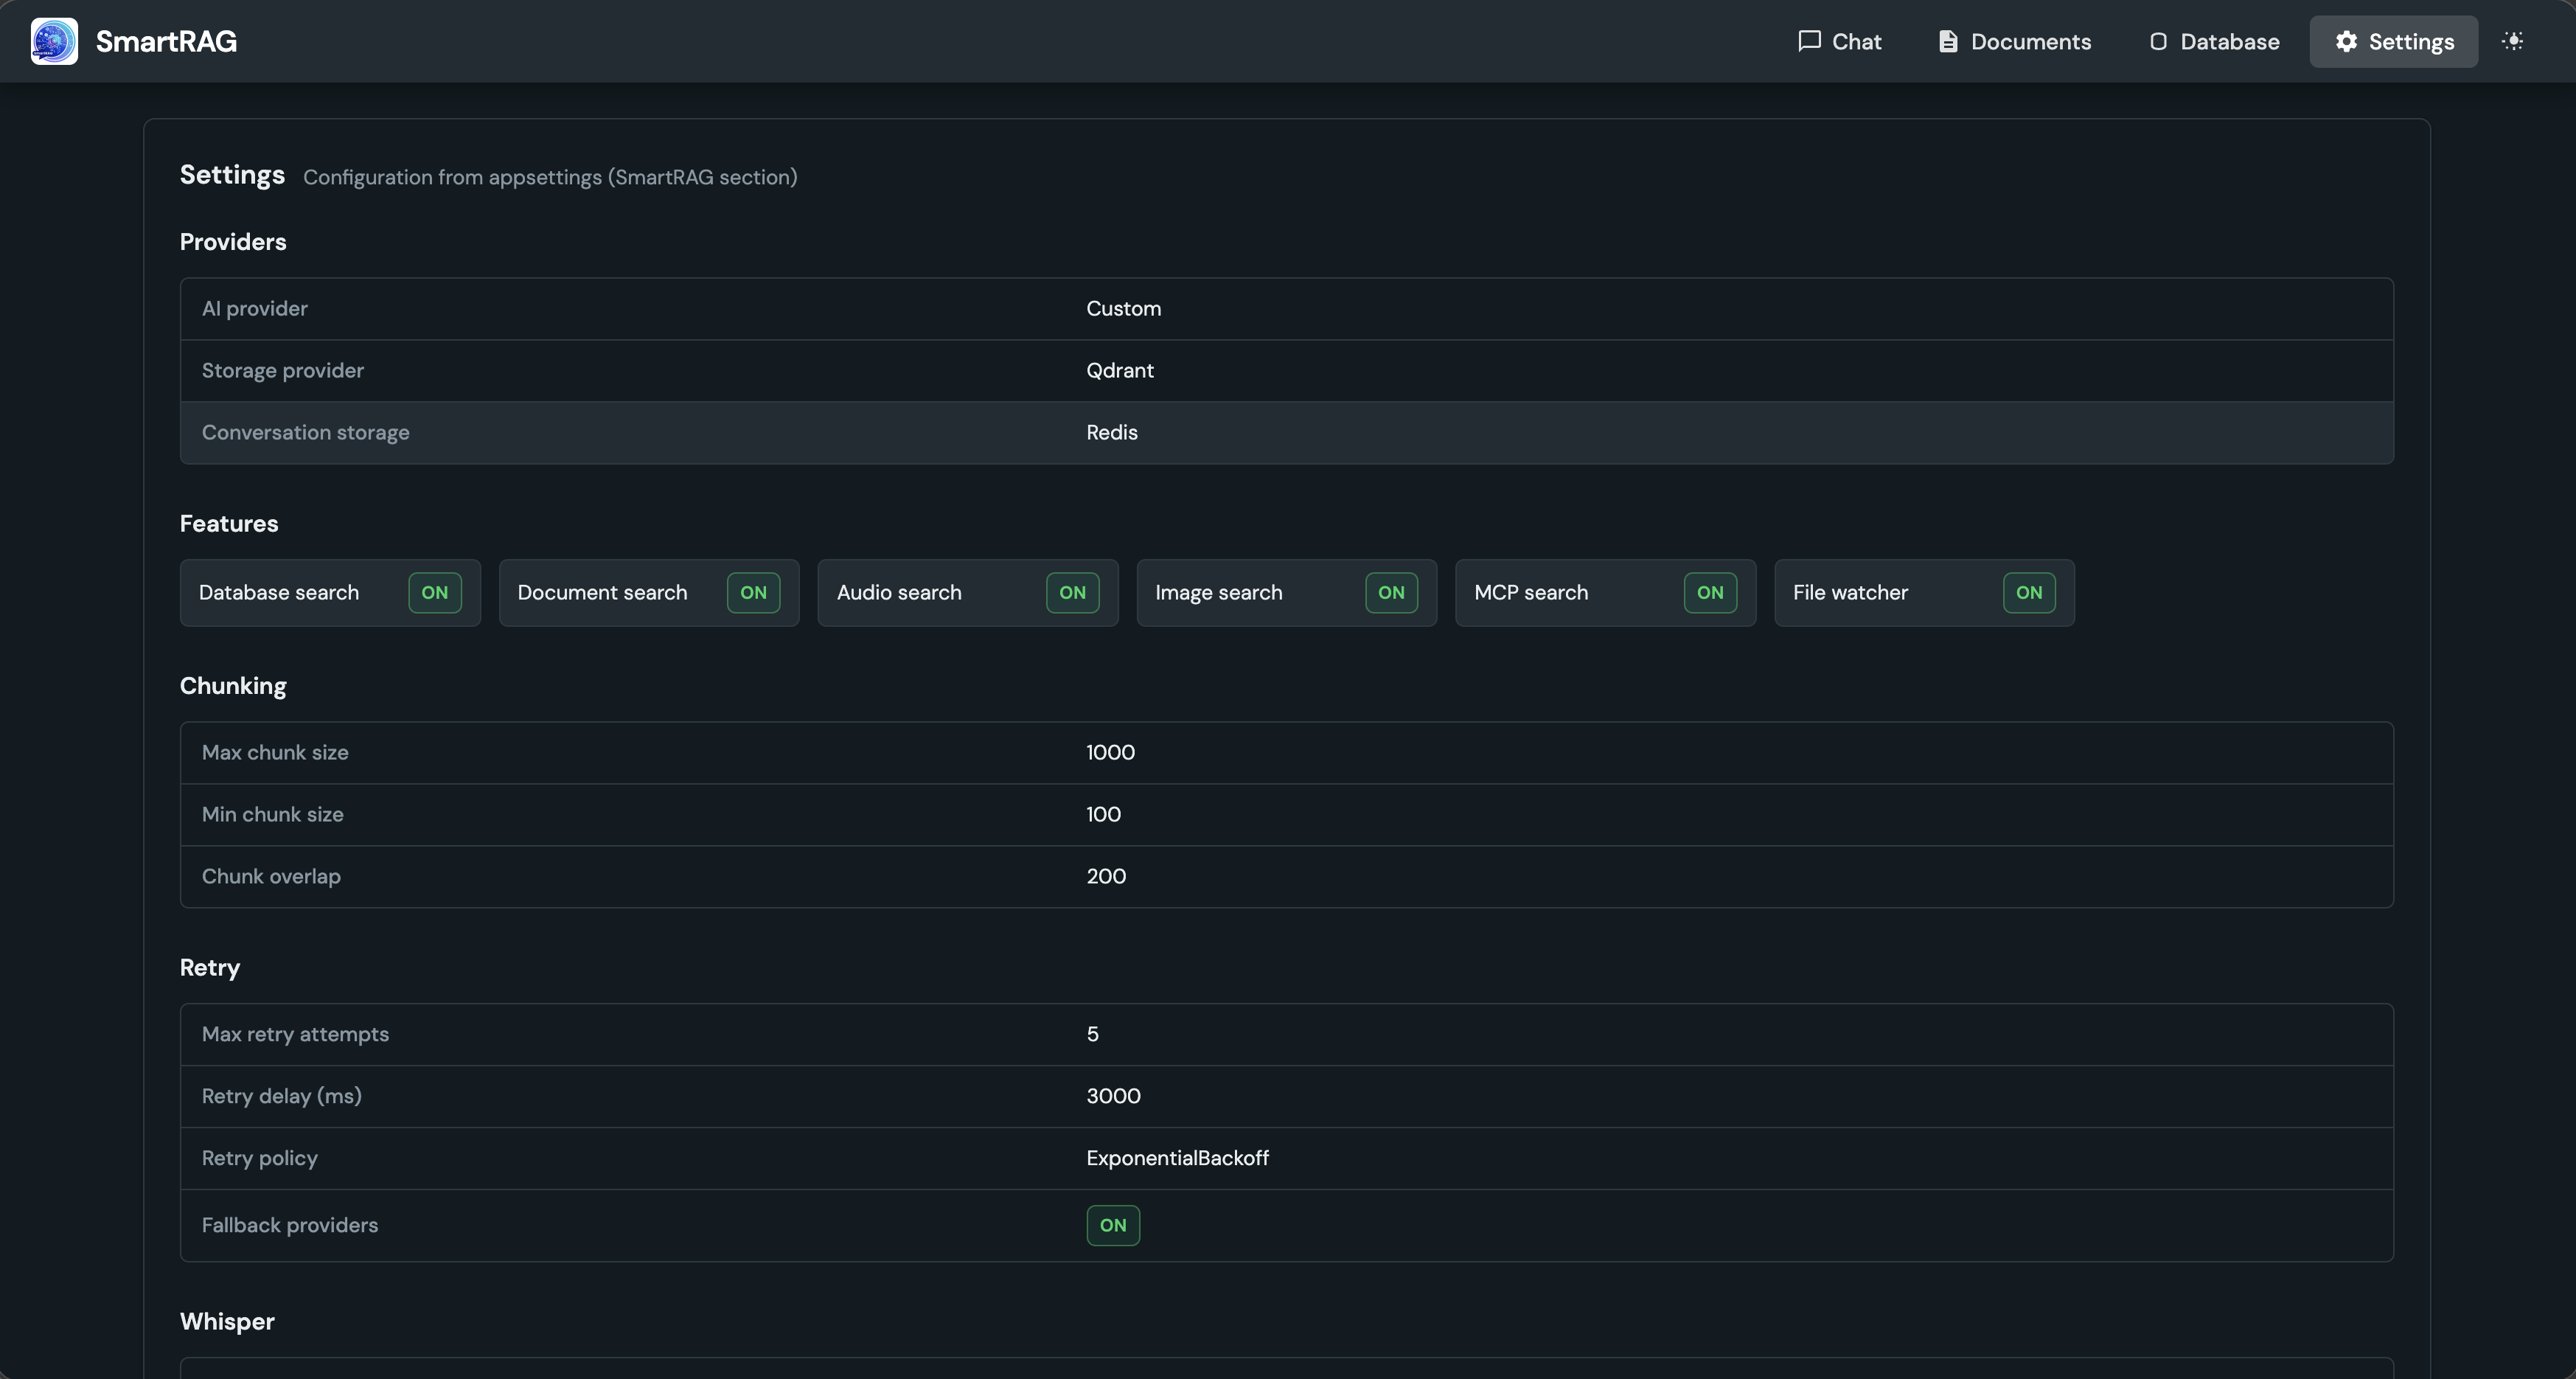The image size is (2576, 1379).
Task: Click the AI provider value Custom
Action: click(1124, 309)
